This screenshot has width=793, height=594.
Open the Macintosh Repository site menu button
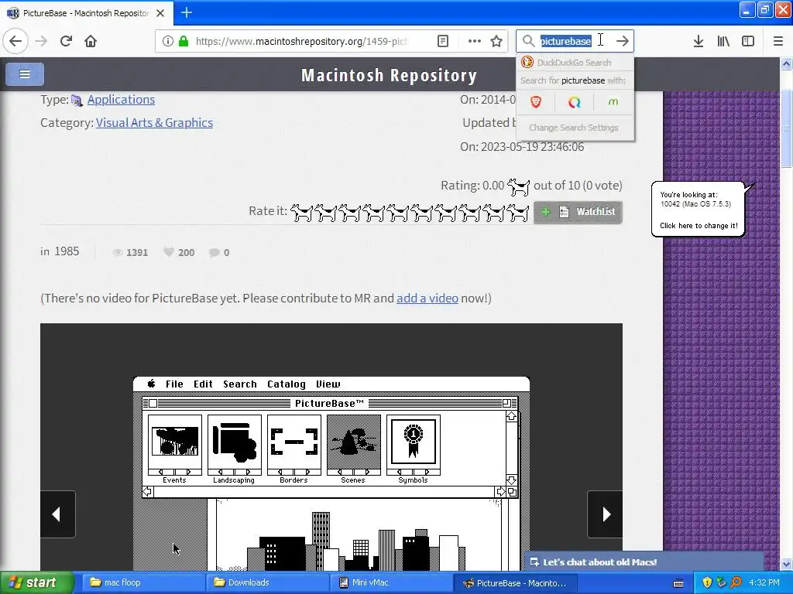tap(24, 73)
